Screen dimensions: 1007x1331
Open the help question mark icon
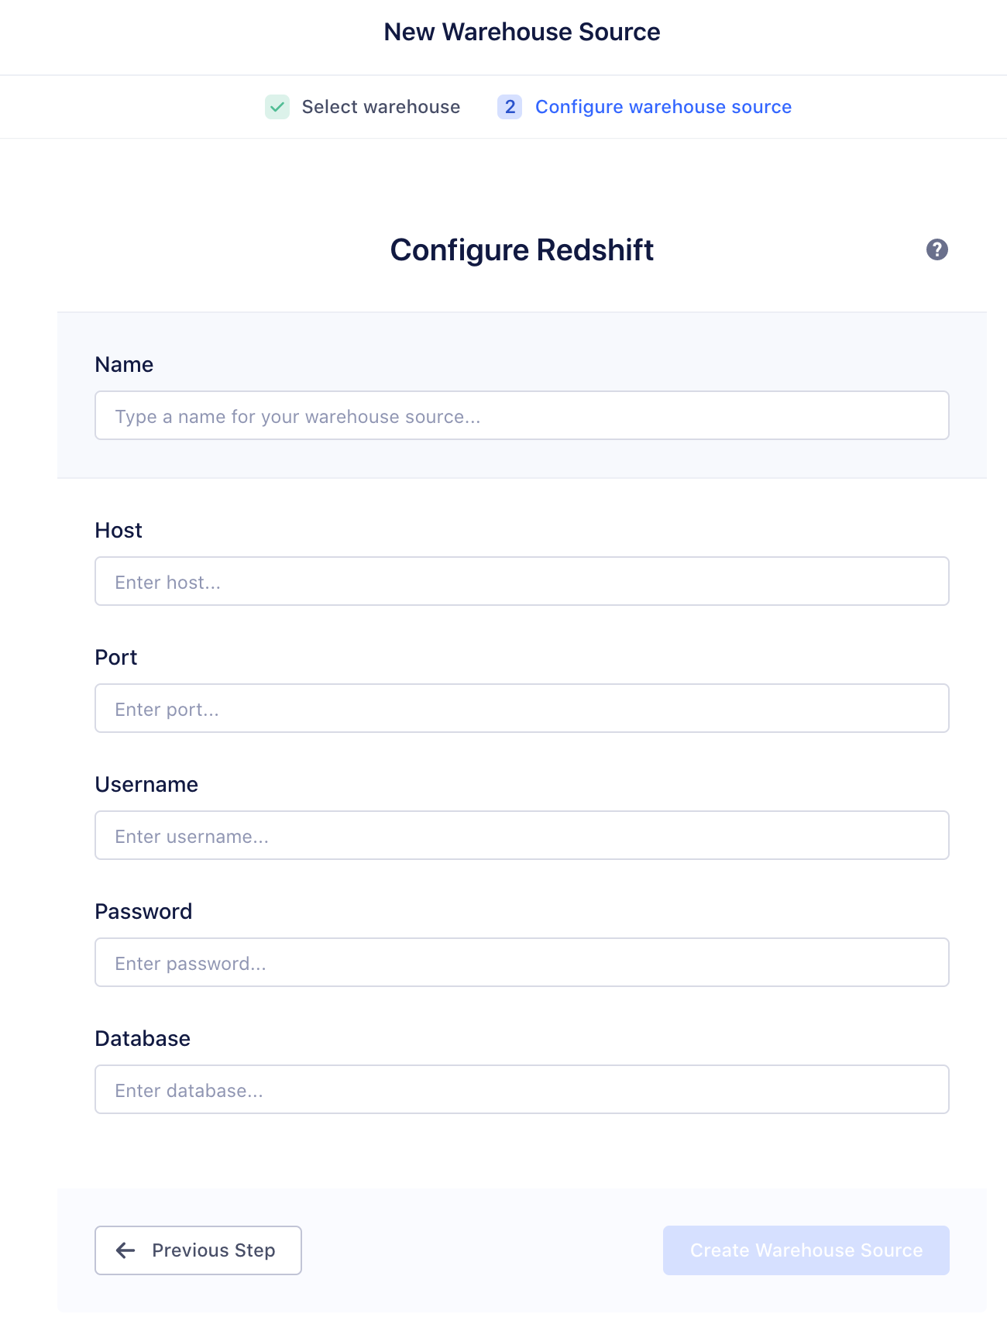(x=937, y=249)
